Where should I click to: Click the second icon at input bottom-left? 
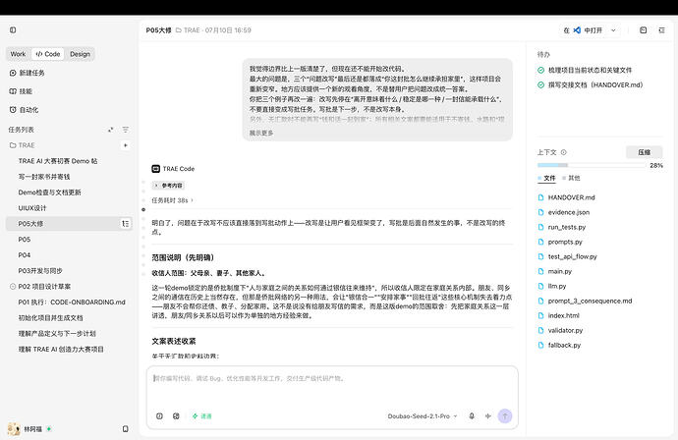point(176,416)
